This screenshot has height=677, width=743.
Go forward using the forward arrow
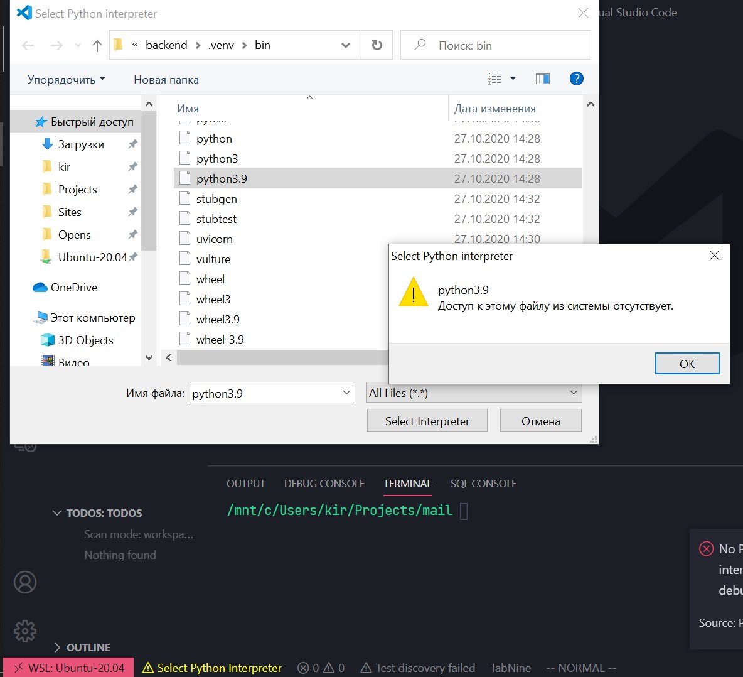click(56, 45)
